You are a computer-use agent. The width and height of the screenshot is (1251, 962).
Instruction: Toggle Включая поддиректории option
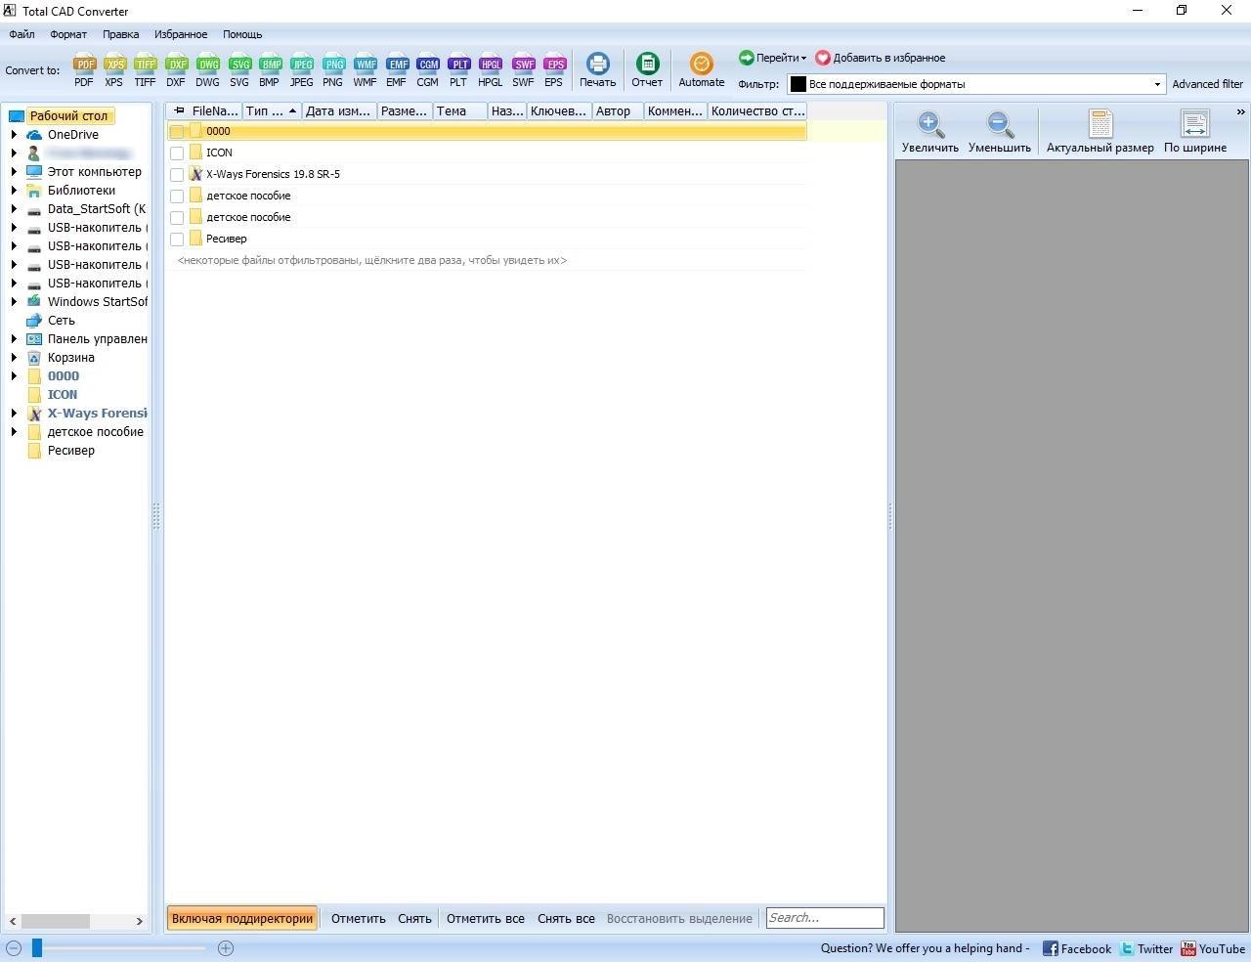pos(242,918)
